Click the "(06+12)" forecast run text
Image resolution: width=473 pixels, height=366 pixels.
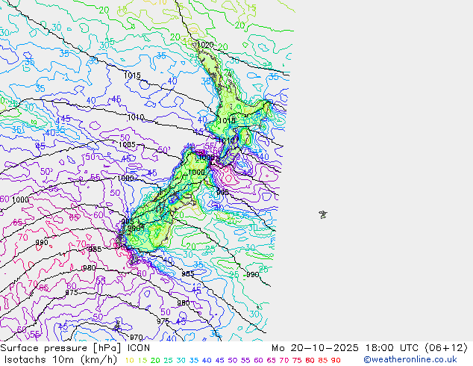click(446, 348)
